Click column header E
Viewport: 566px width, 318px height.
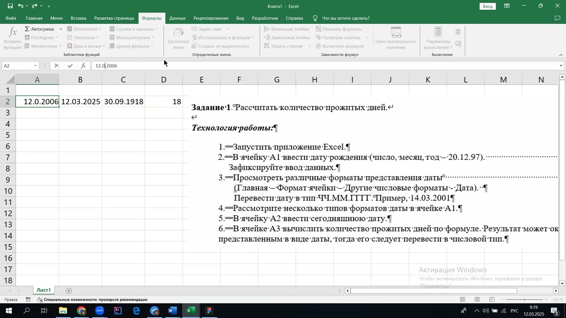coord(202,80)
